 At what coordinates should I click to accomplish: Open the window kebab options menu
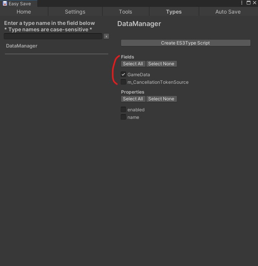(242, 3)
